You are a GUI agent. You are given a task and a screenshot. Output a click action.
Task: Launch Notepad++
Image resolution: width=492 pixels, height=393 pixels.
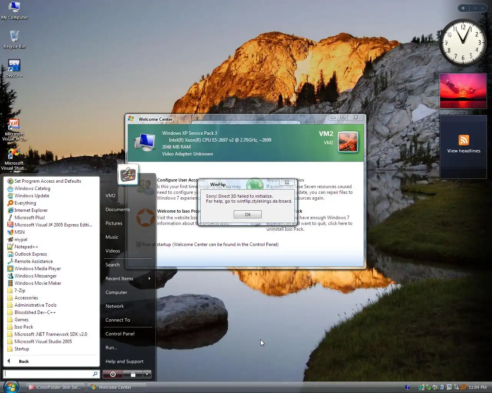coord(26,247)
